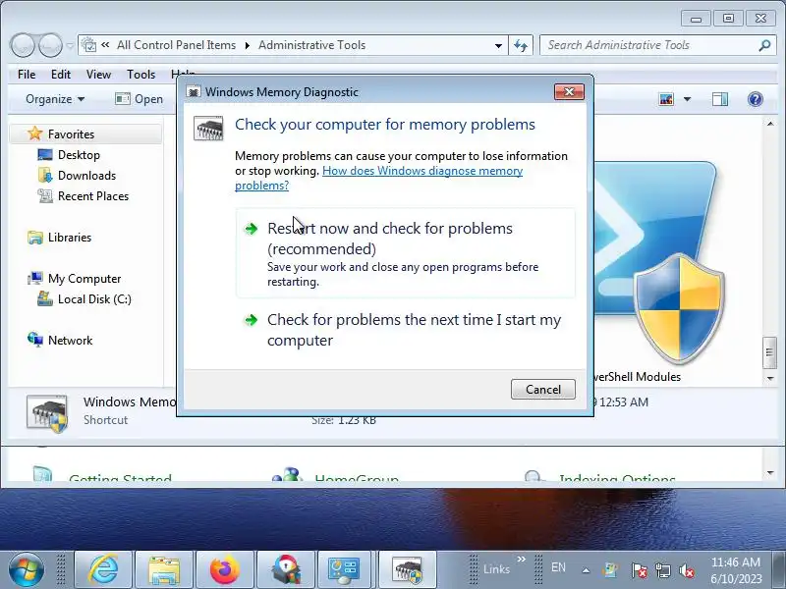Click the file list scrollbar thumb
The image size is (786, 589).
tap(770, 352)
